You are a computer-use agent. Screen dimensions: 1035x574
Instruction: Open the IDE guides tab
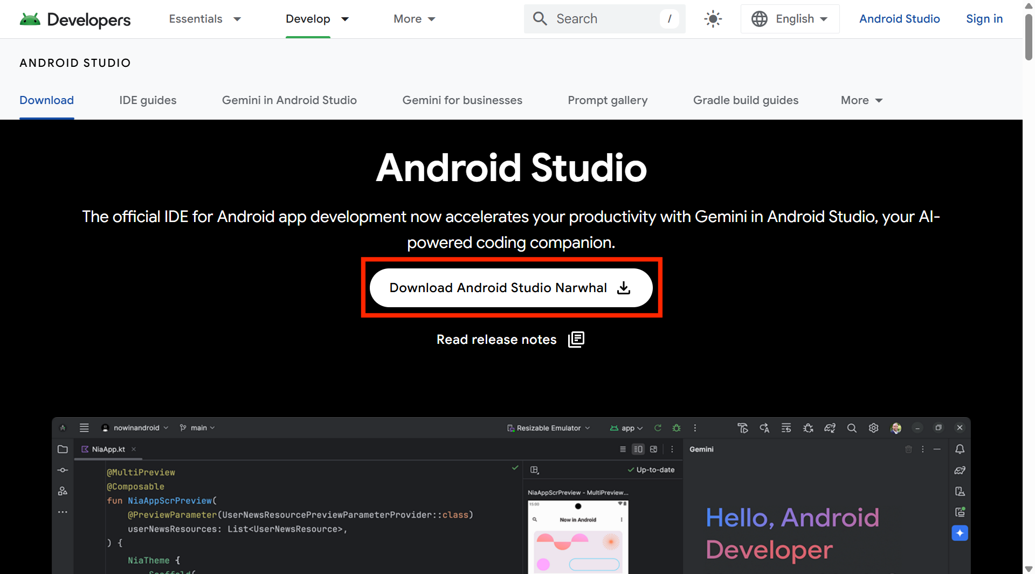click(x=148, y=100)
